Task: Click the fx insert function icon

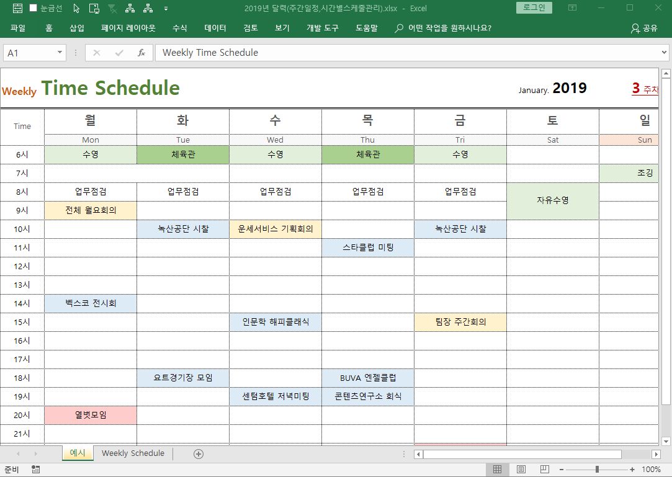Action: click(141, 53)
